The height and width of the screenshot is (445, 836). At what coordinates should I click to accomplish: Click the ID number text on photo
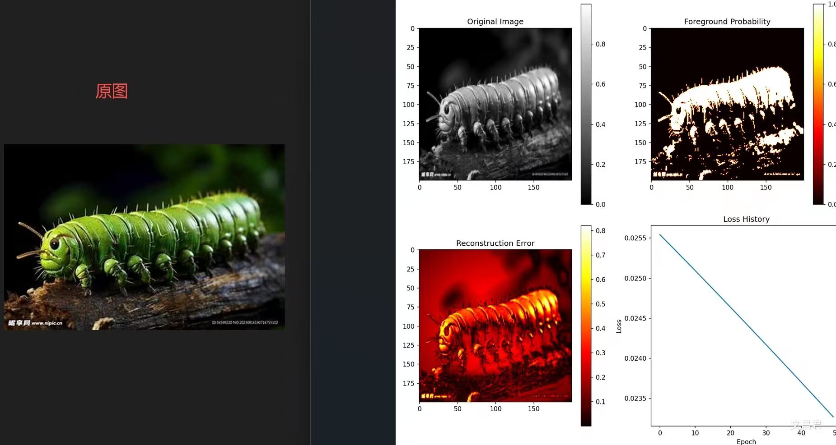point(245,322)
